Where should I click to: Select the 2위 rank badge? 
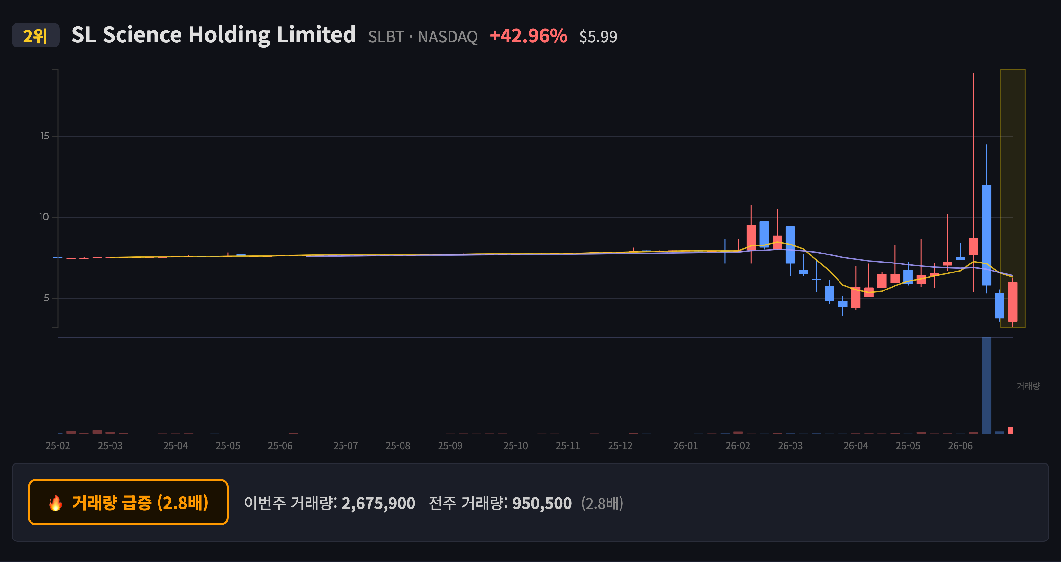click(35, 36)
